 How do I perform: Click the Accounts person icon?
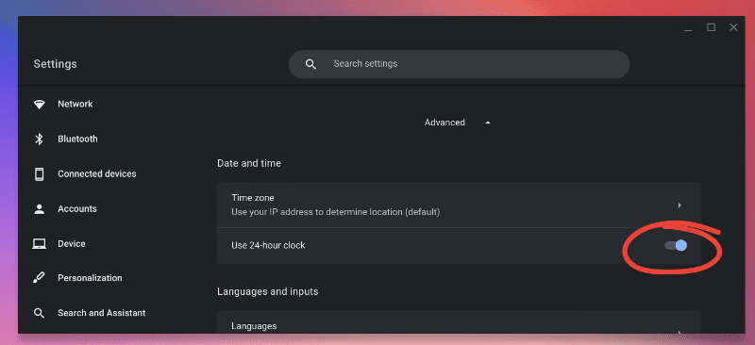click(39, 209)
